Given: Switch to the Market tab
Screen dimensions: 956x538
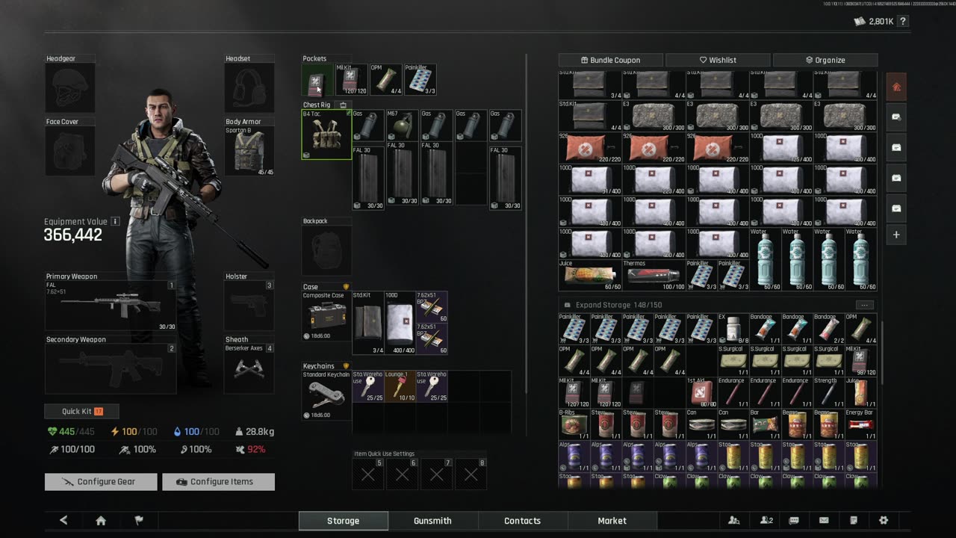Looking at the screenshot, I should tap(612, 521).
